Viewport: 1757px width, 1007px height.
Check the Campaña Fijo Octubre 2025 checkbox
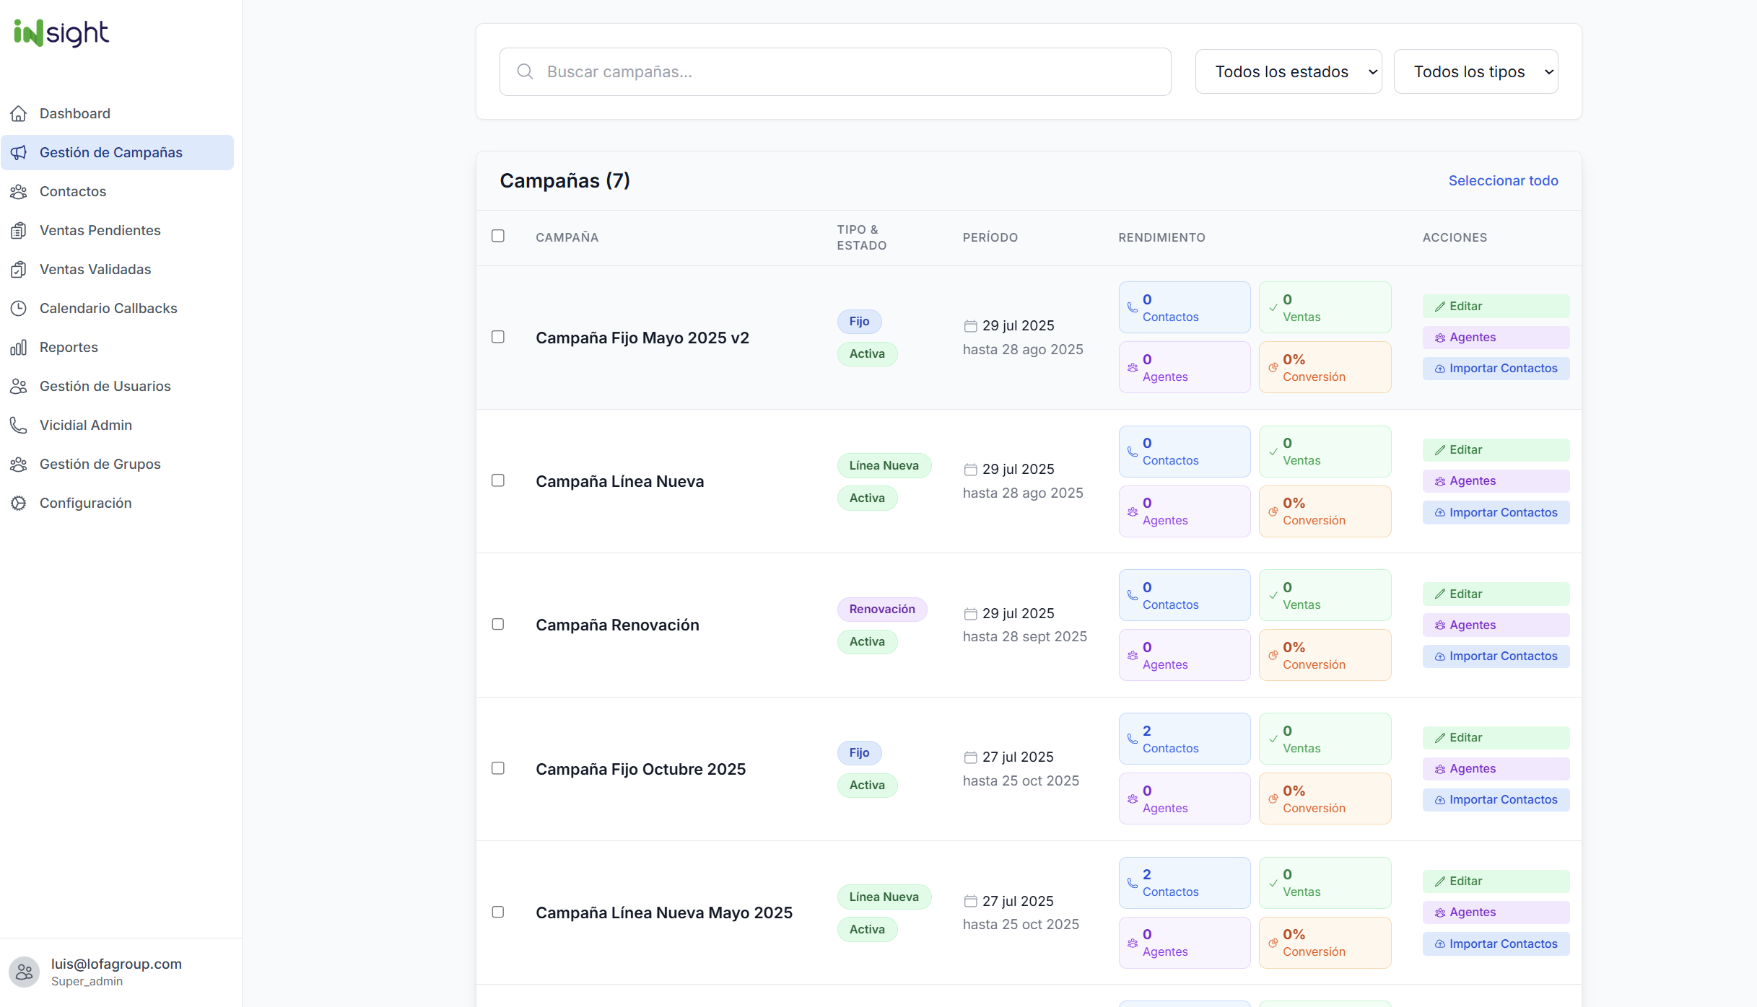(498, 768)
